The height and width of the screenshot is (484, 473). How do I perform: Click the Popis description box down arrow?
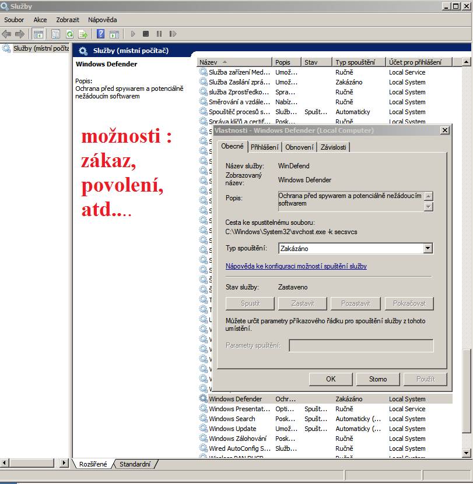[x=429, y=207]
